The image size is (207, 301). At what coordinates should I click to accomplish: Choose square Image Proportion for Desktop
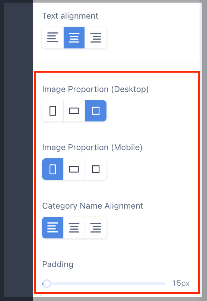(x=96, y=111)
